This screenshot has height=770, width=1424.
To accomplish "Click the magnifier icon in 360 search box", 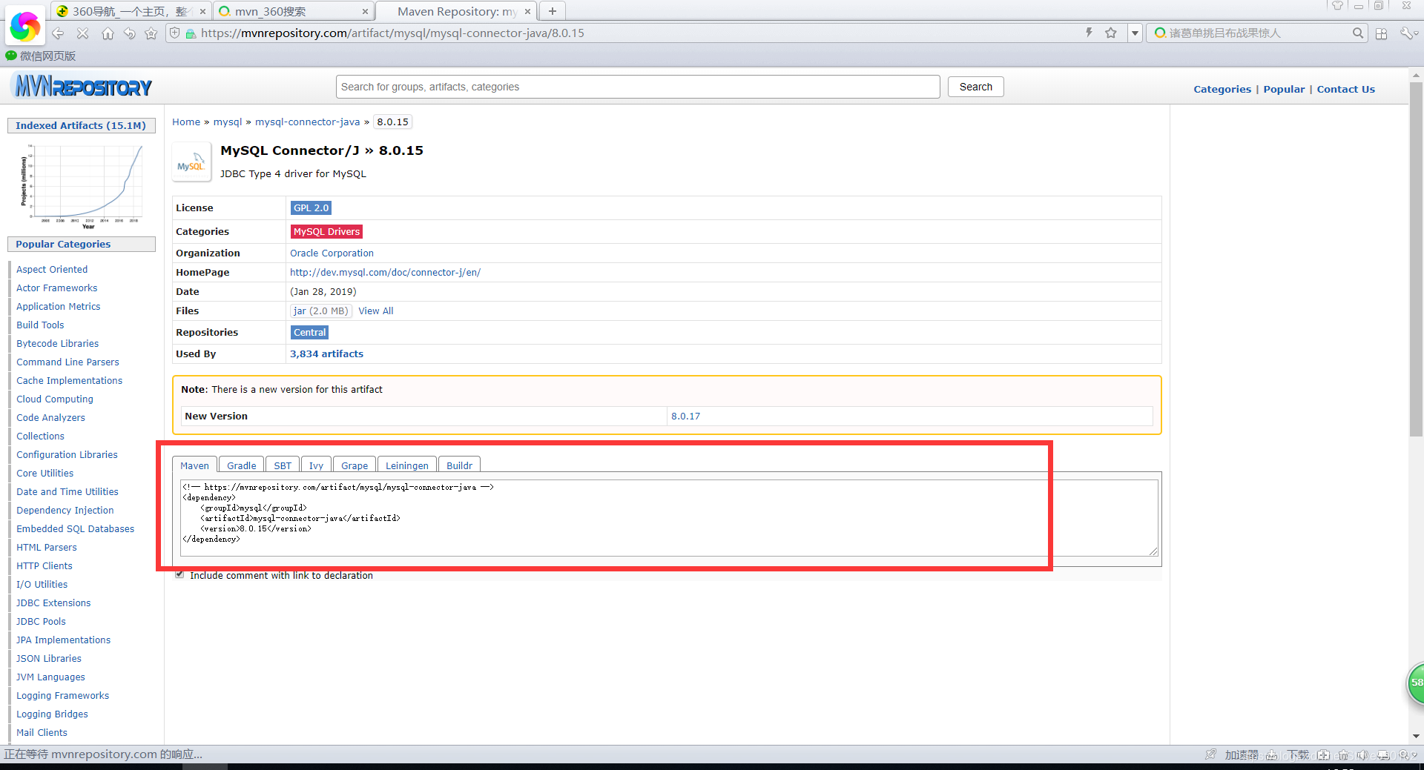I will pos(1357,33).
